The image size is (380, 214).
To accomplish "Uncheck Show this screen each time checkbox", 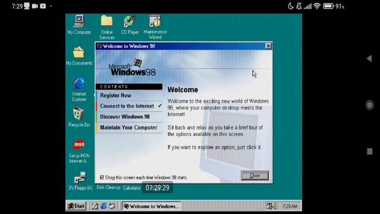I will point(102,177).
